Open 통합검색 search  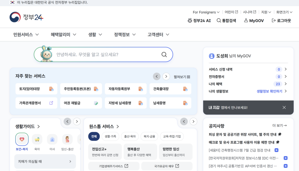coord(226,21)
